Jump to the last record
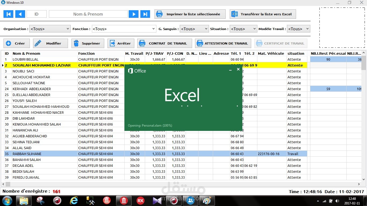 click(145, 14)
